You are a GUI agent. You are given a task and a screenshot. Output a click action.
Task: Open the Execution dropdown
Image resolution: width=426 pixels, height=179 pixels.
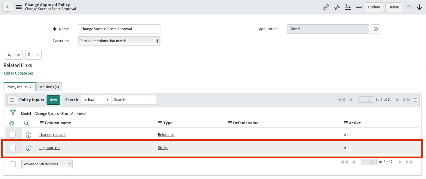click(x=119, y=41)
